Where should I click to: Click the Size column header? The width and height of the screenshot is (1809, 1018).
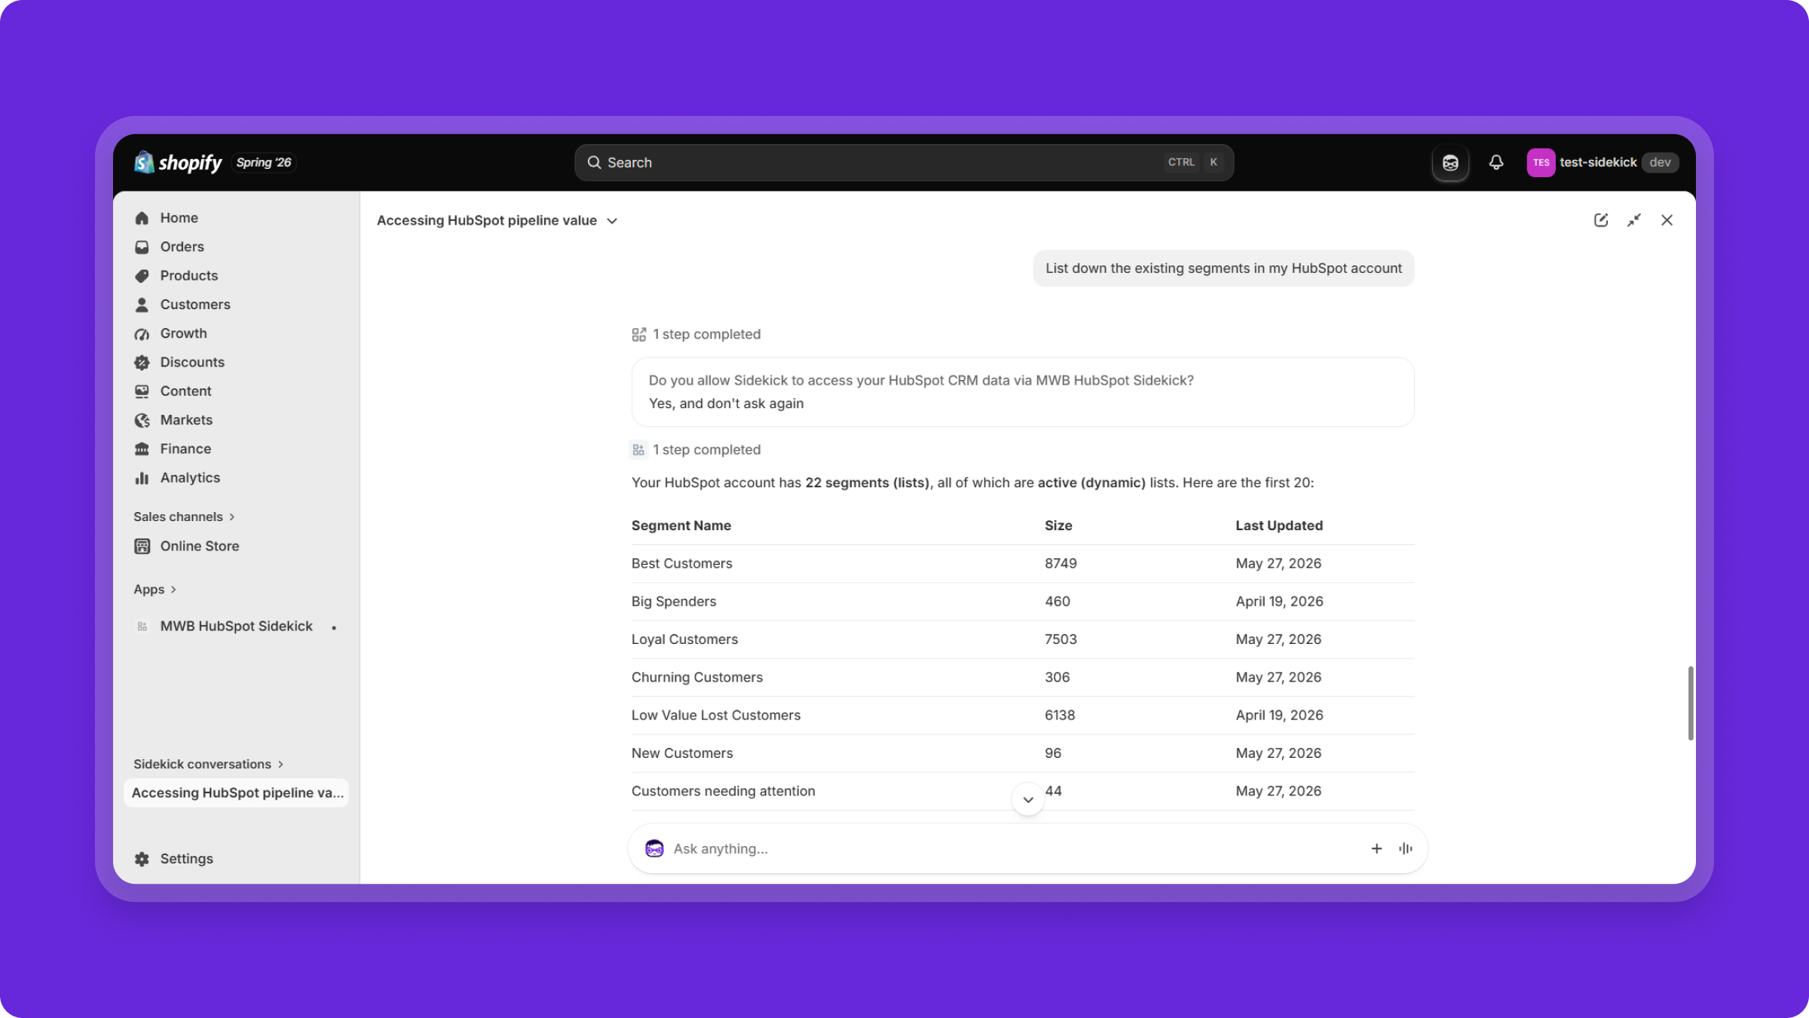pyautogui.click(x=1058, y=526)
